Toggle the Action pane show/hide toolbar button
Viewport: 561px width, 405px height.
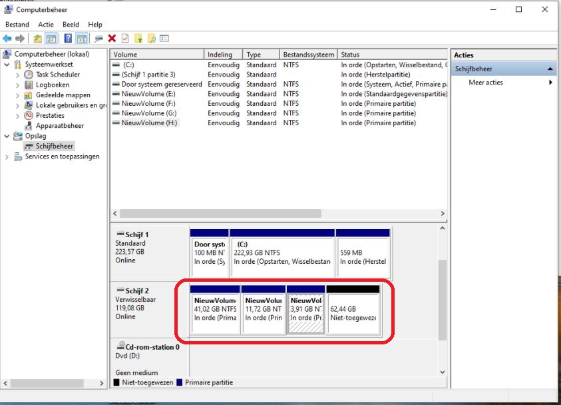pyautogui.click(x=81, y=39)
